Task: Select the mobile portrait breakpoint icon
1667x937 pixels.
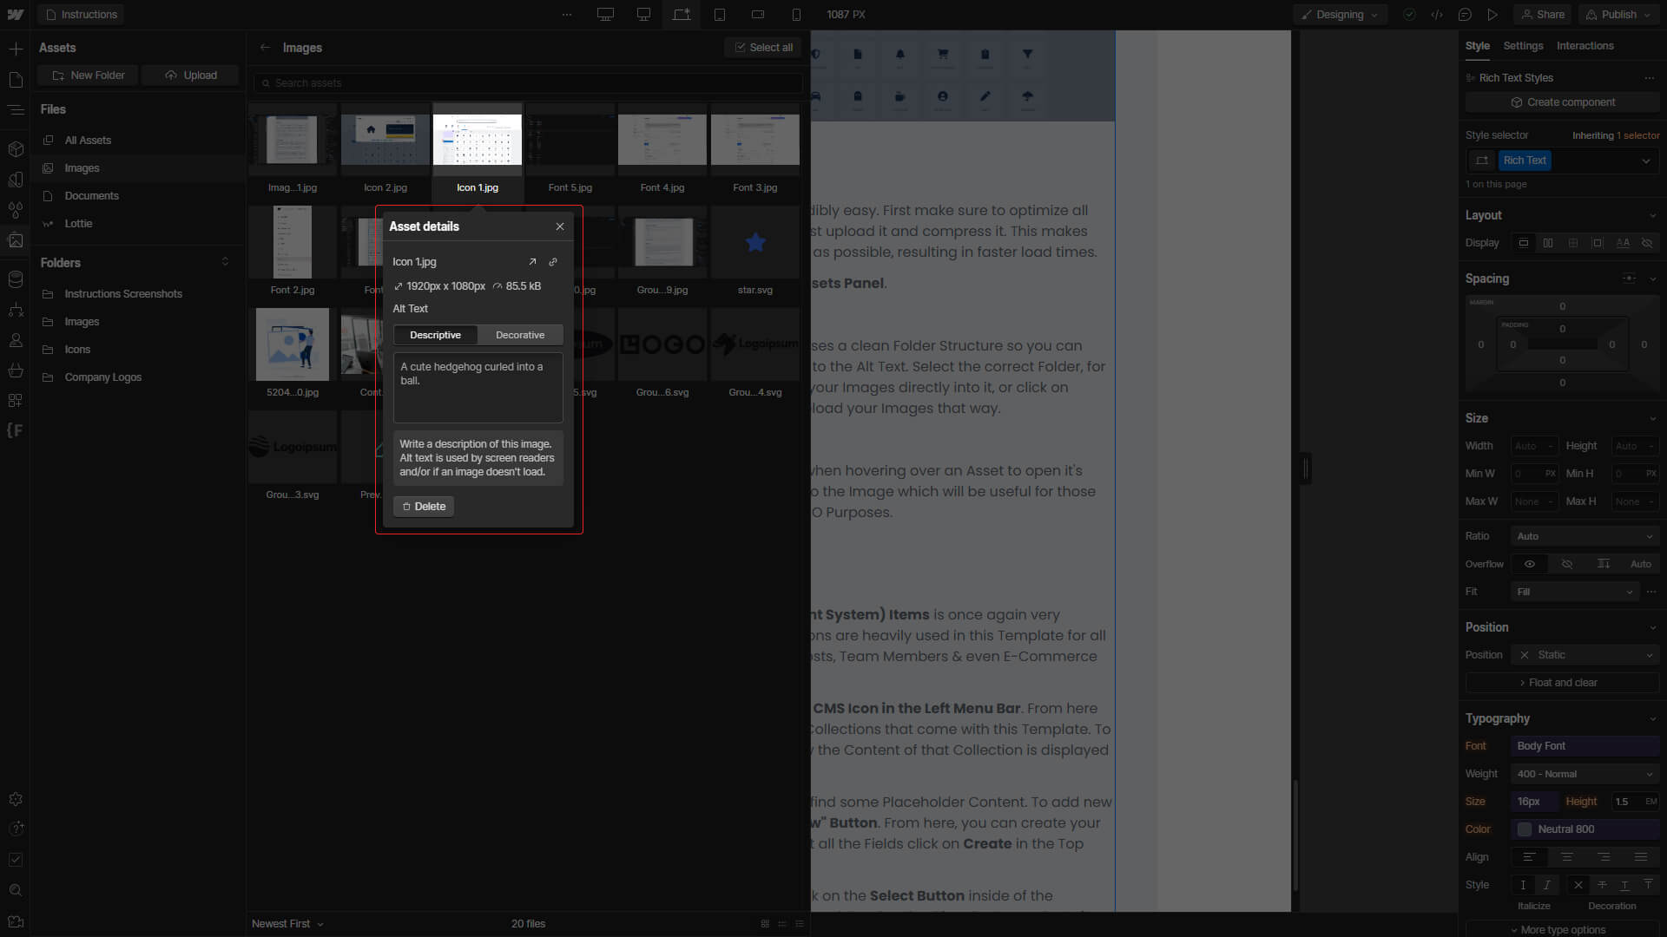Action: point(796,15)
